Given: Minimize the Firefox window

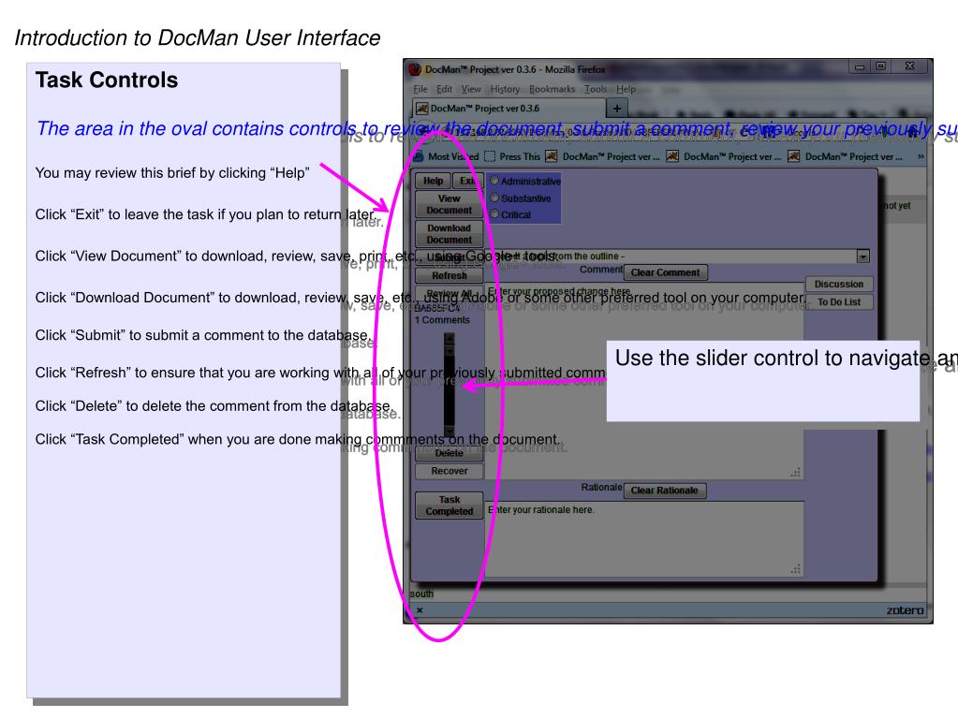Looking at the screenshot, I should pos(860,66).
